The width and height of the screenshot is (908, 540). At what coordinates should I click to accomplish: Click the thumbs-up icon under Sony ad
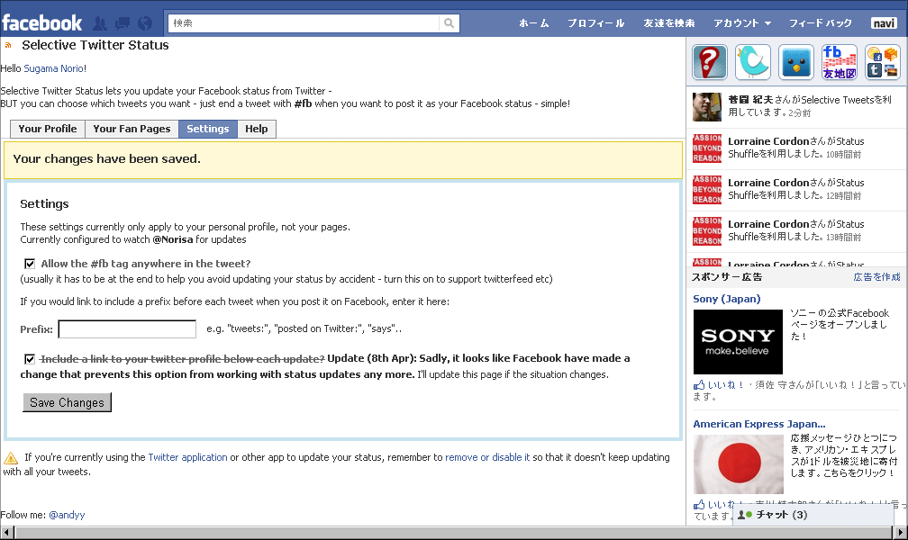[699, 385]
